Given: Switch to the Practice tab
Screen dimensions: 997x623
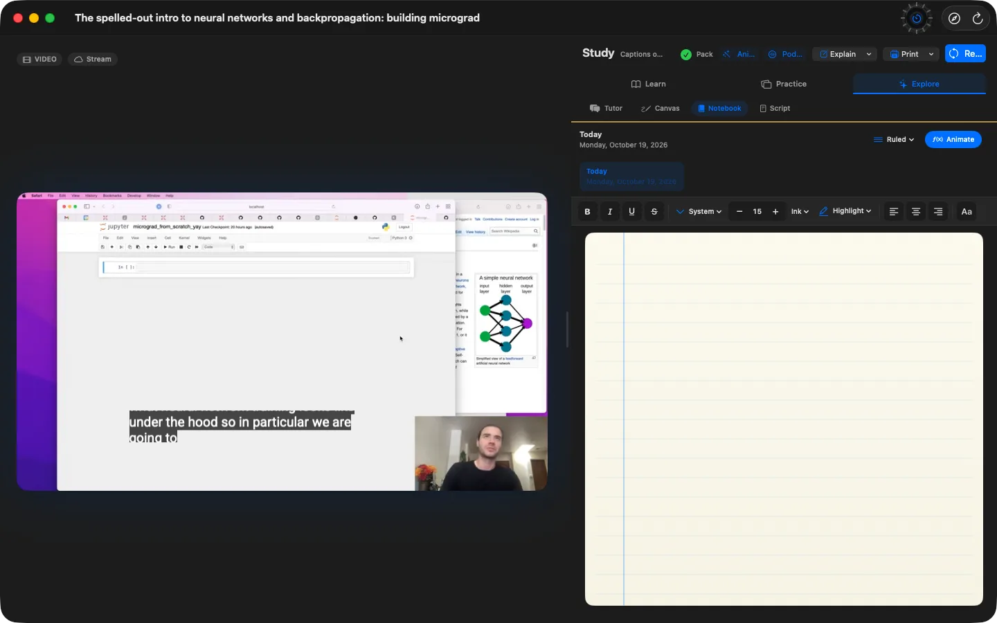Looking at the screenshot, I should [784, 84].
